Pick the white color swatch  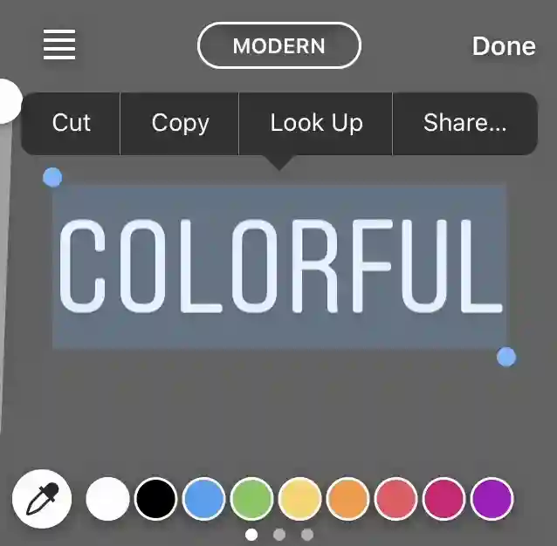[x=107, y=499]
